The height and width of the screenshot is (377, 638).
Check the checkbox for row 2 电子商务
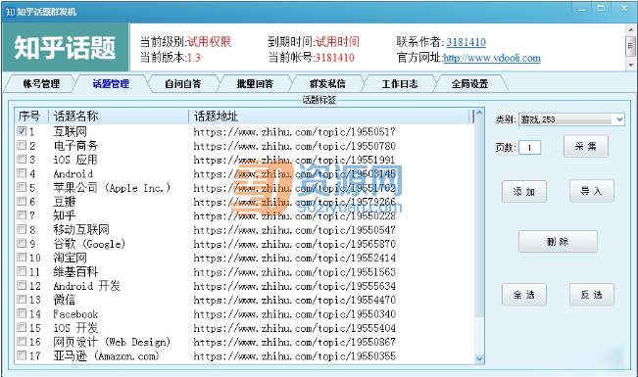[22, 145]
